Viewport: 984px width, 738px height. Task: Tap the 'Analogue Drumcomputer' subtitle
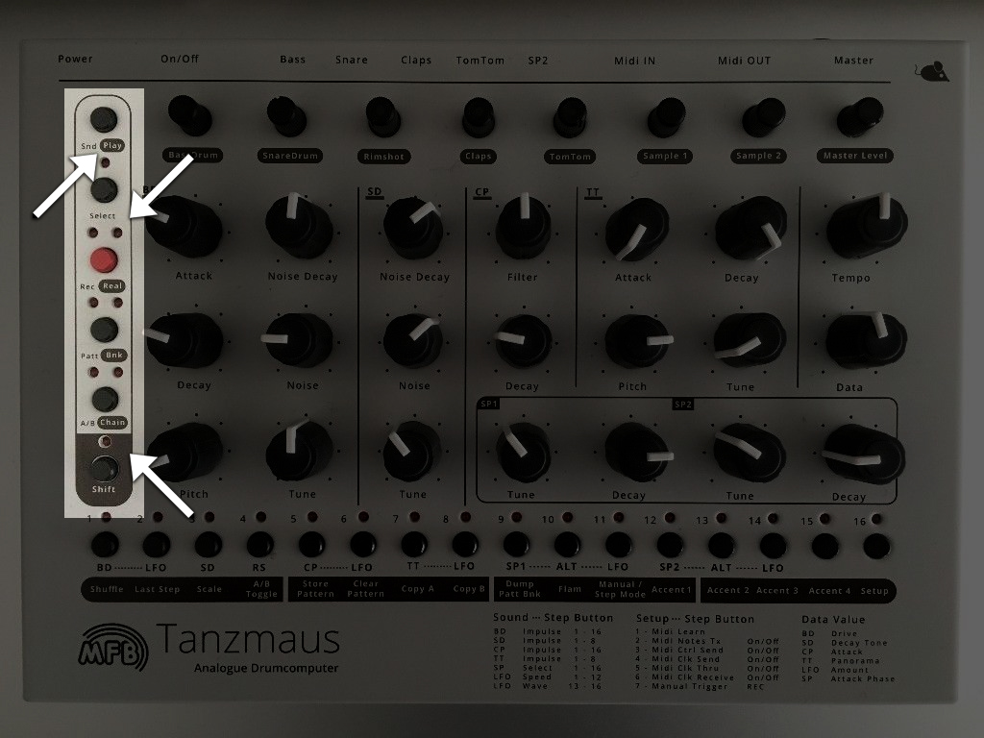(266, 669)
